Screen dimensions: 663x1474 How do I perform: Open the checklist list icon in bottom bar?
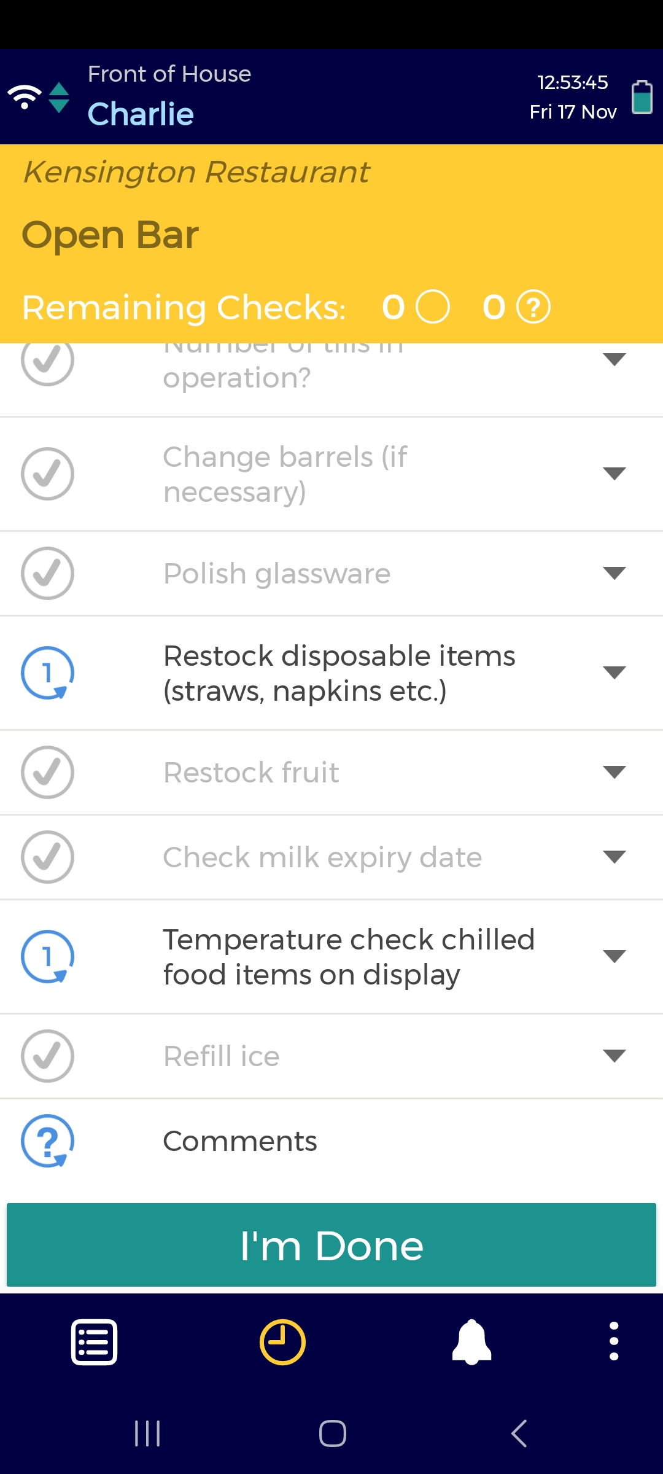tap(95, 1342)
